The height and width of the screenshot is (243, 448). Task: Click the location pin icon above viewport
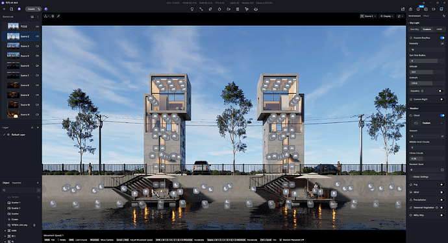pos(53,16)
